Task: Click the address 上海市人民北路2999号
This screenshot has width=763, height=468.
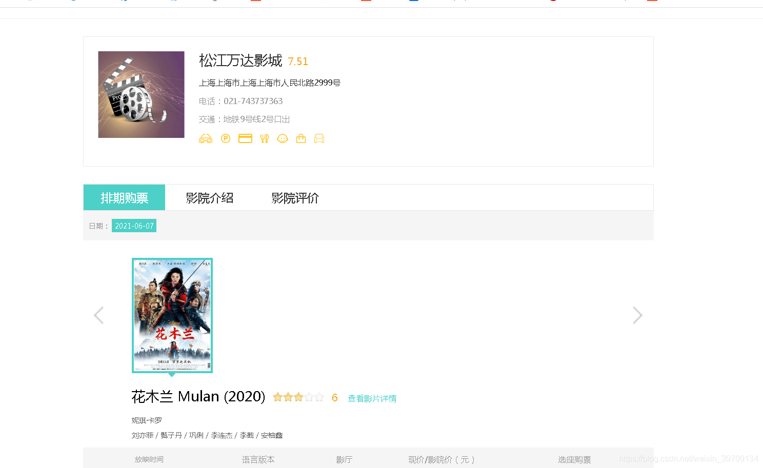Action: (270, 83)
